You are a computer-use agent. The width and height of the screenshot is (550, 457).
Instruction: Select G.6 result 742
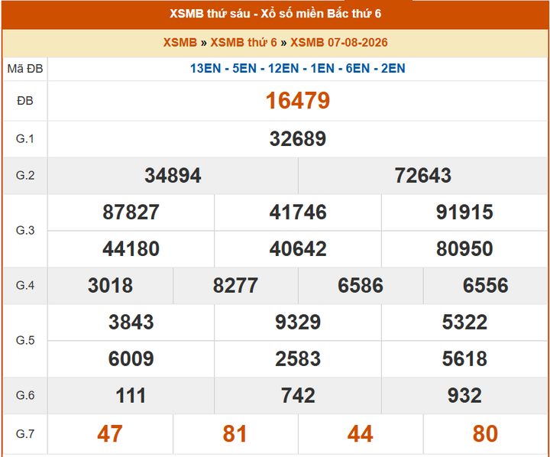coord(297,396)
